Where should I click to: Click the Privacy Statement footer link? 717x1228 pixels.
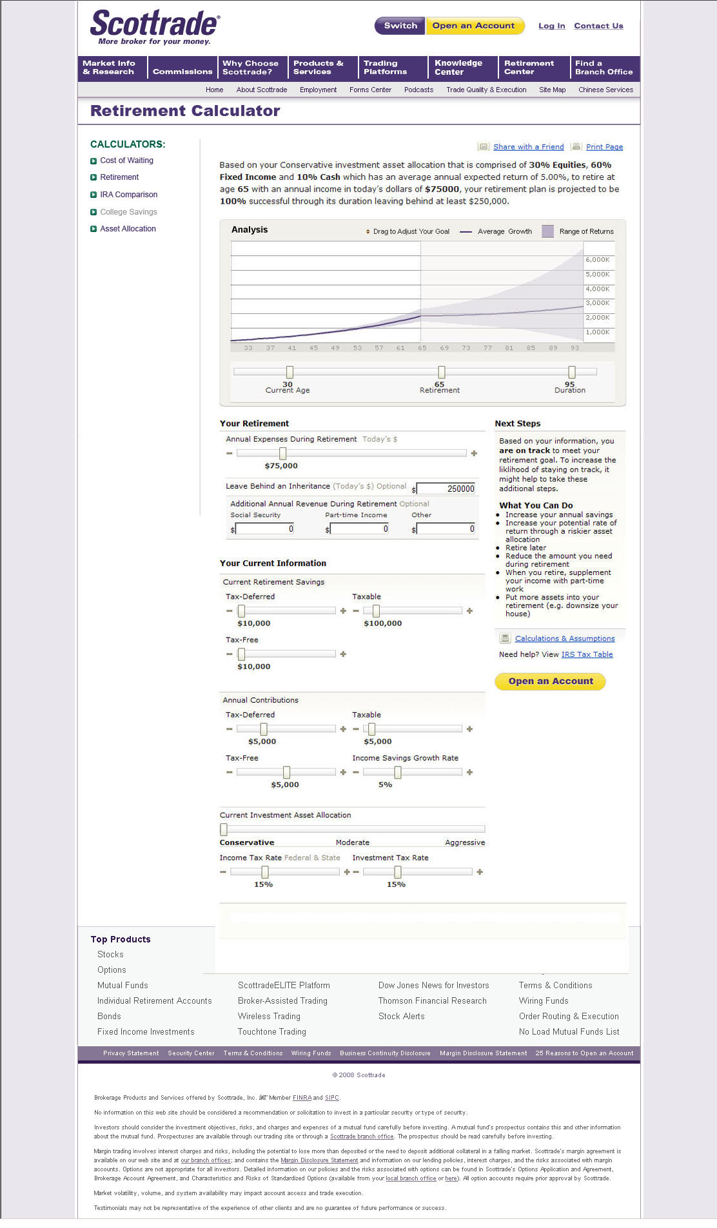pos(131,1053)
